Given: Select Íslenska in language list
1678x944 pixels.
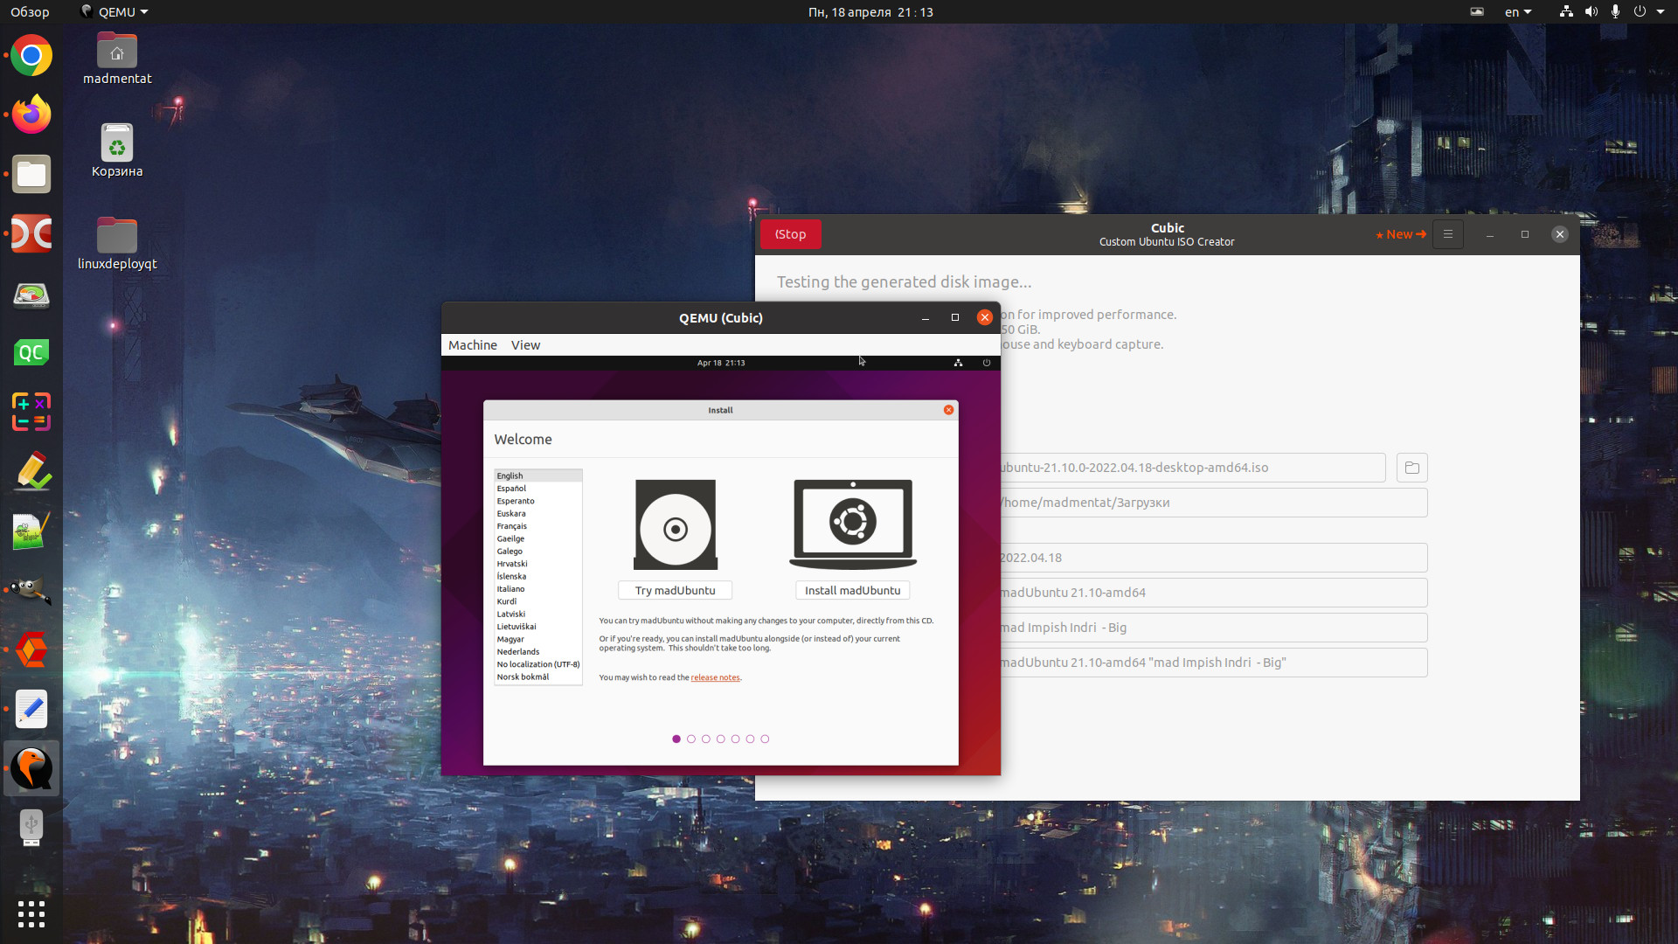Looking at the screenshot, I should pos(537,576).
